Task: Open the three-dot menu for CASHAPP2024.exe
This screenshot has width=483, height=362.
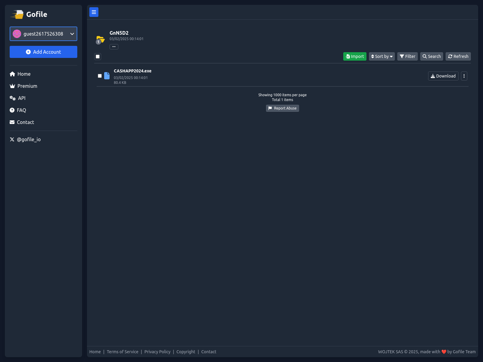Action: tap(464, 76)
